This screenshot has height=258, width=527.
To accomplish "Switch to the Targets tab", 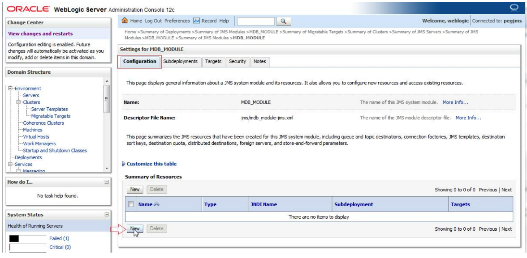I will [x=213, y=61].
